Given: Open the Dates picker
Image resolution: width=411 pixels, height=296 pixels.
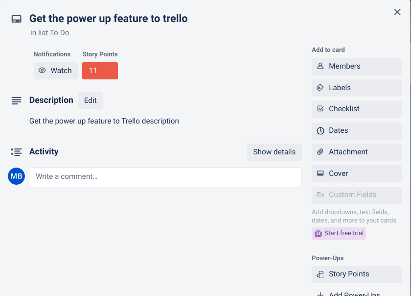Looking at the screenshot, I should [x=357, y=131].
